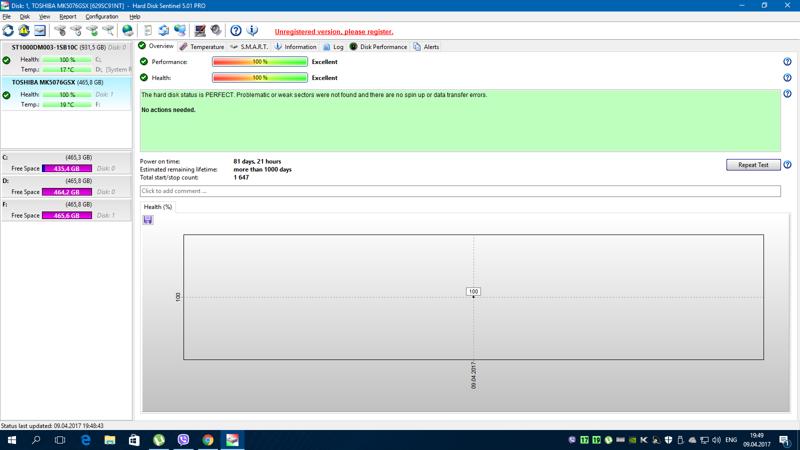Open the S.M.A.R.T. tab
Viewport: 800px width, 450px height.
click(249, 47)
